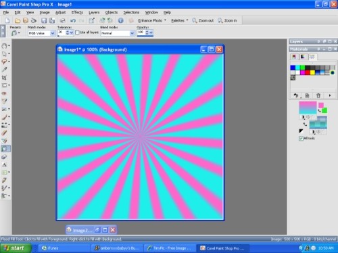Select the Dropper eyedropper tool

[4, 70]
